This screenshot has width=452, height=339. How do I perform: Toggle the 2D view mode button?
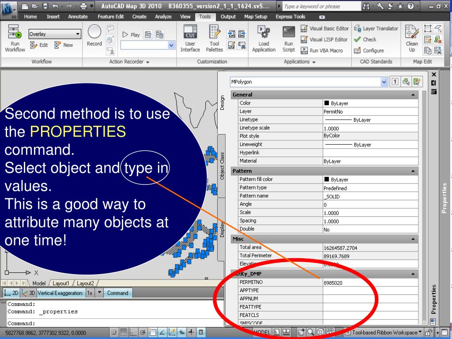(x=11, y=293)
